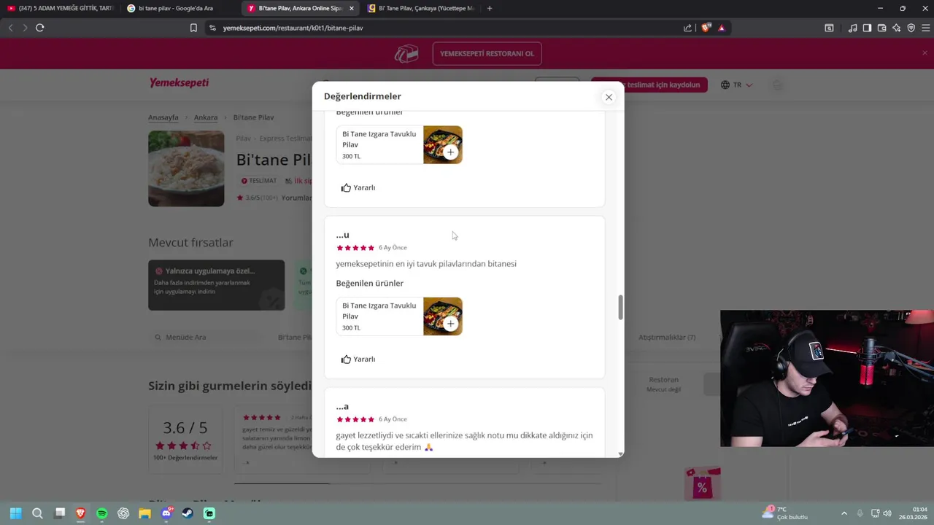Open Task View on the taskbar
The image size is (934, 525).
[x=60, y=513]
